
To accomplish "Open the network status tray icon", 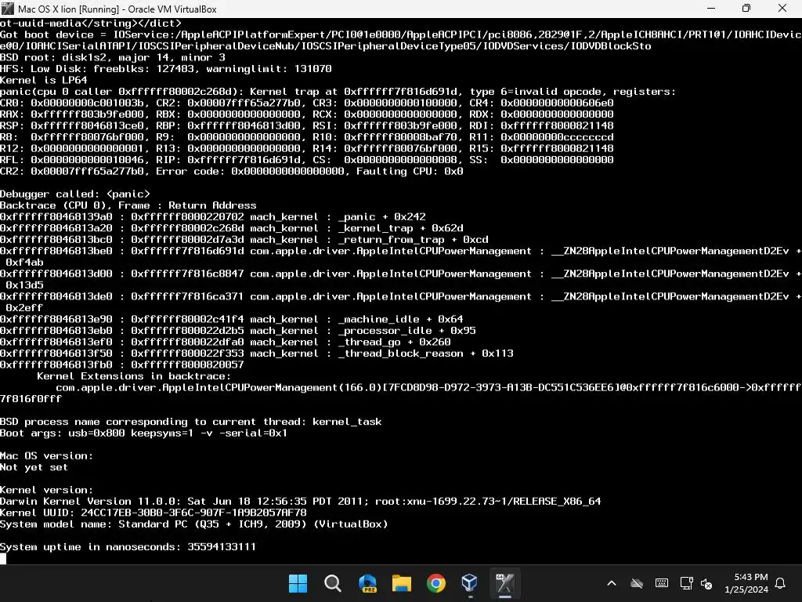I will tap(686, 583).
